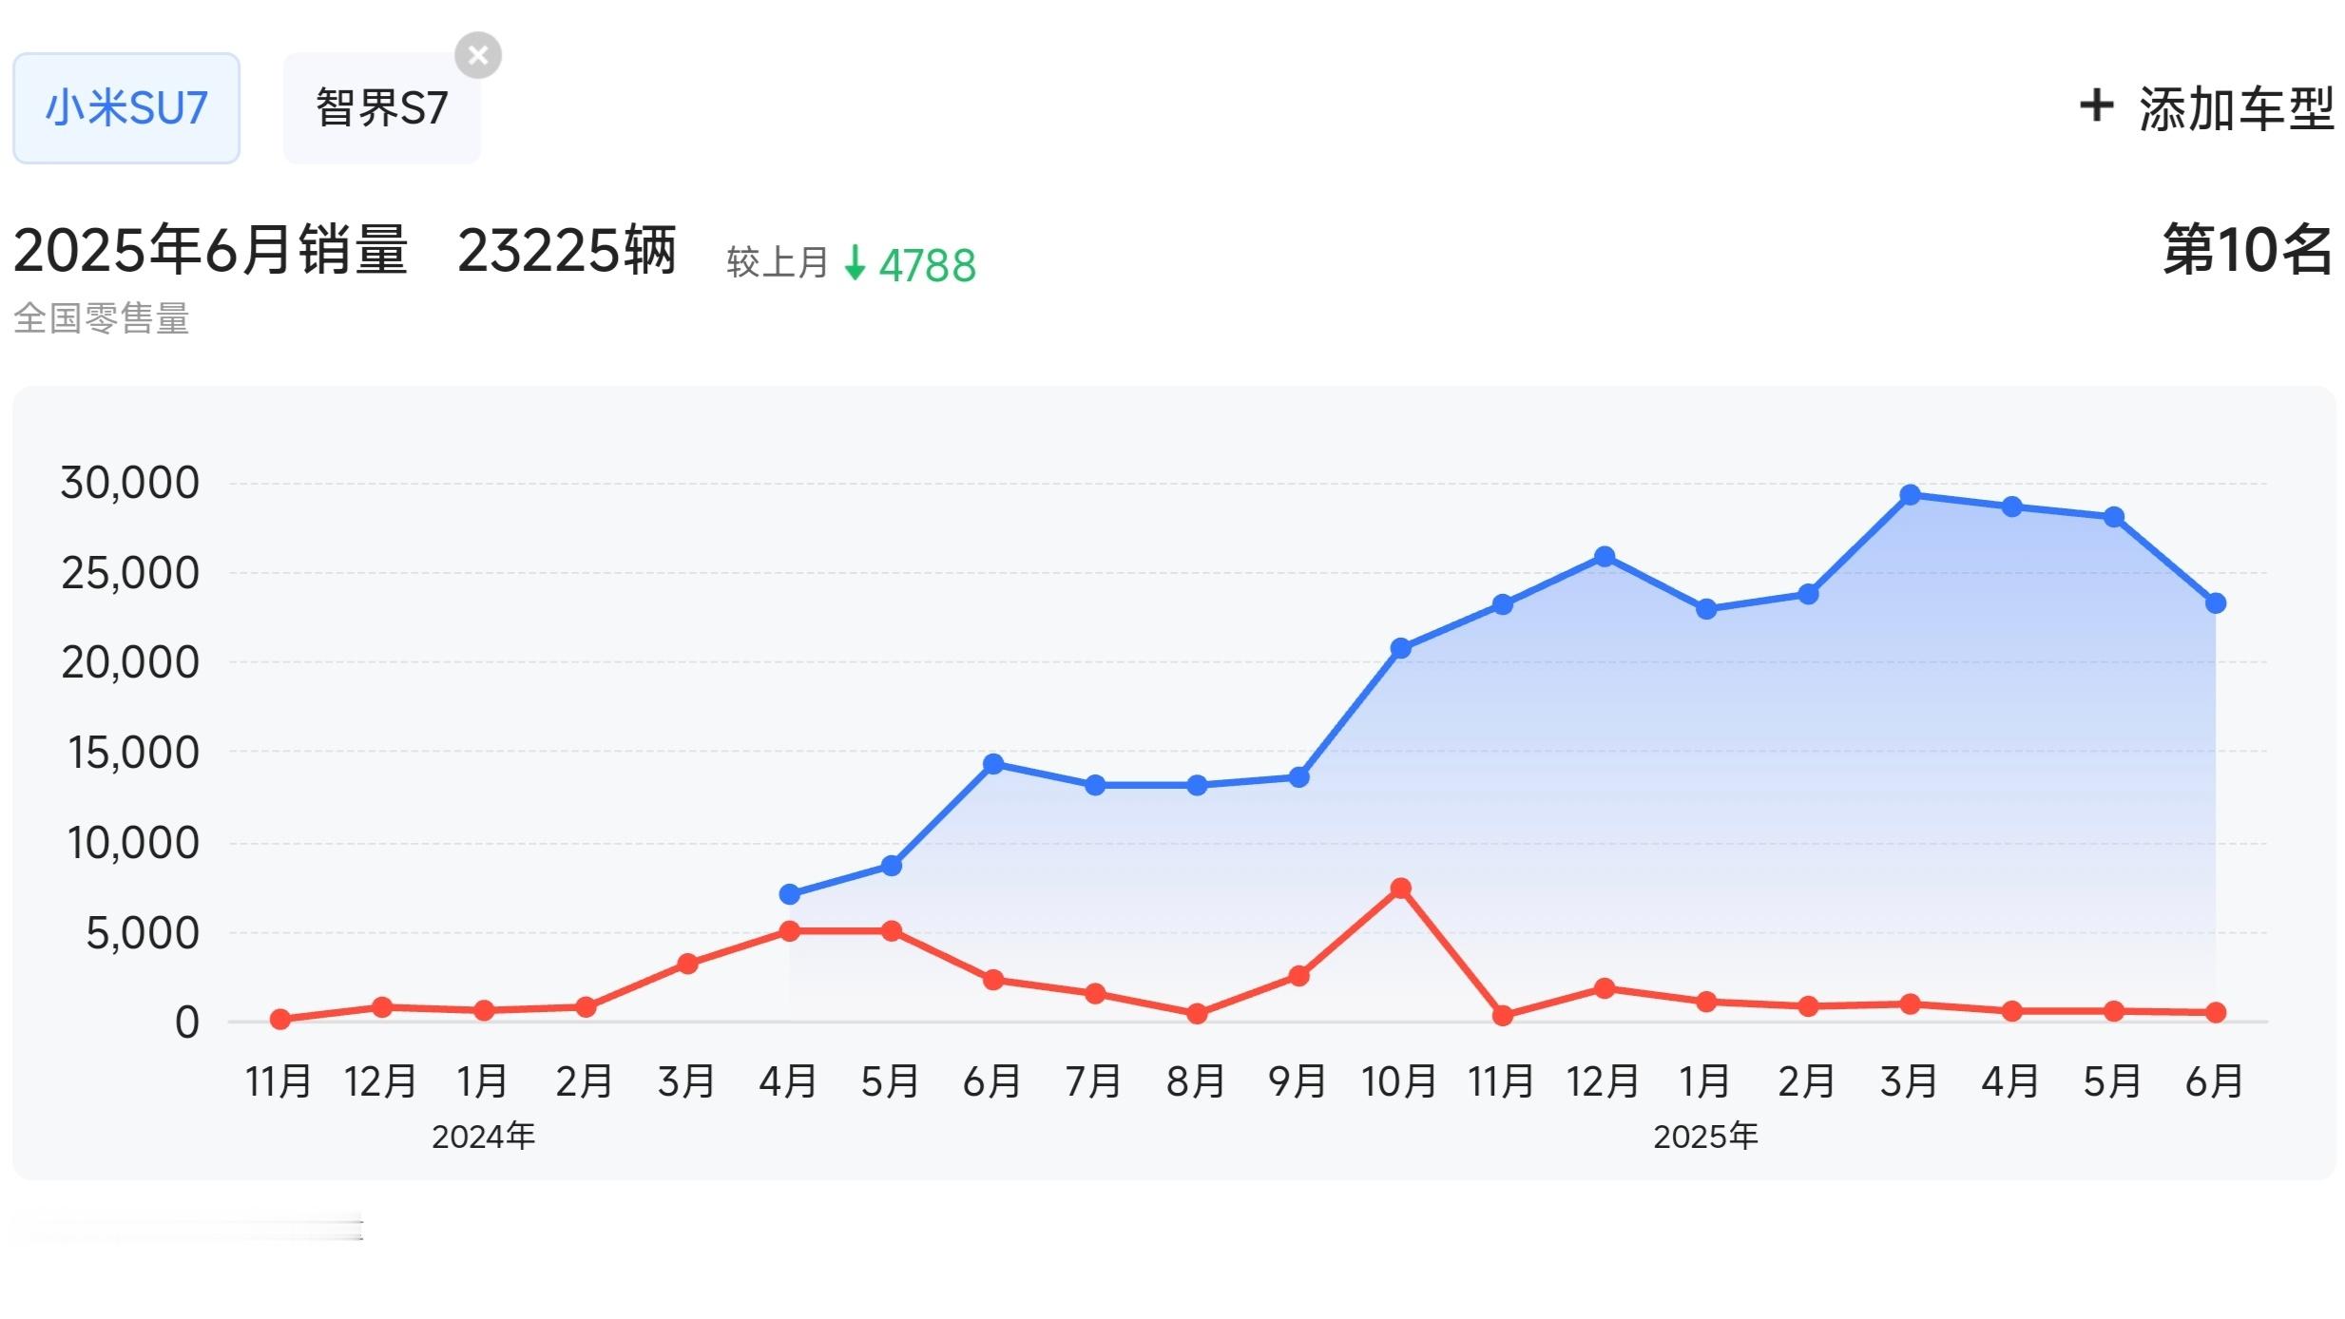Click the plus icon beside 添加车型
Screen dimensions: 2345x1319
[2096, 105]
